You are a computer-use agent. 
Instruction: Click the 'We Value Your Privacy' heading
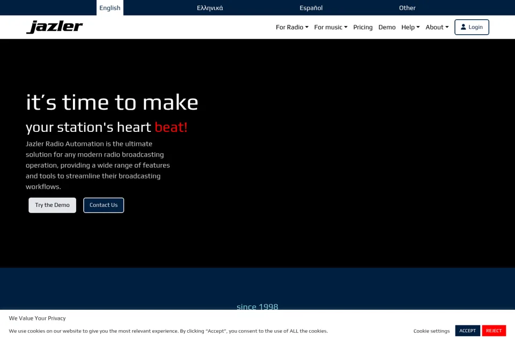coord(37,318)
